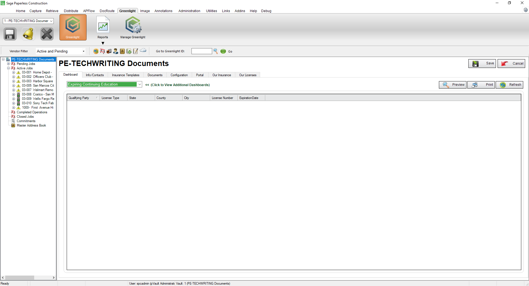The width and height of the screenshot is (529, 286).
Task: Switch to the Info/Contacts tab
Action: (95, 75)
